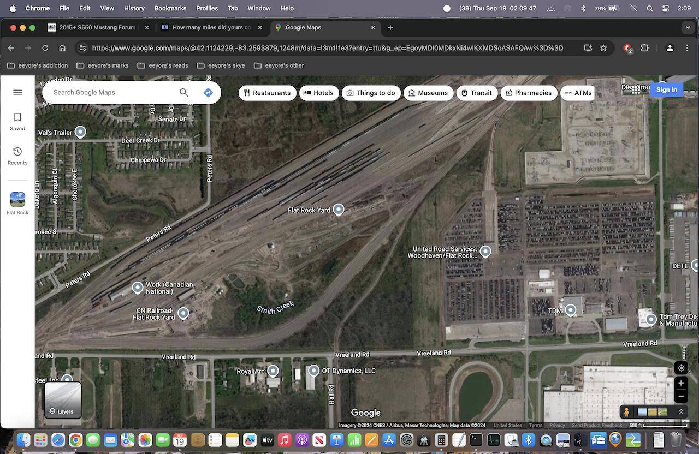699x454 pixels.
Task: Select the Pharmacies chip
Action: [x=529, y=93]
